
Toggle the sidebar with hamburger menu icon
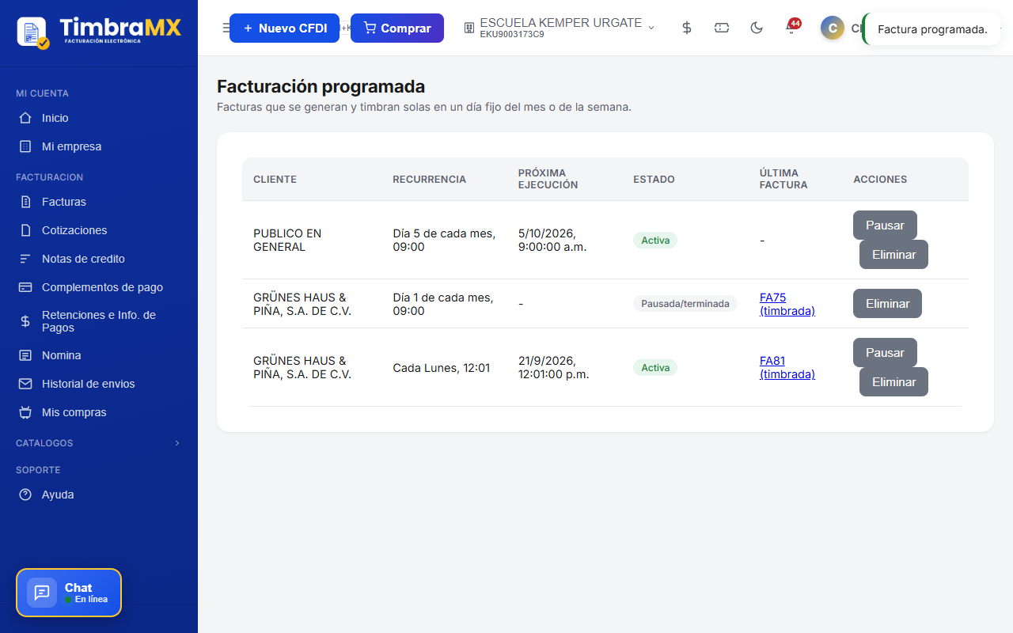click(226, 28)
